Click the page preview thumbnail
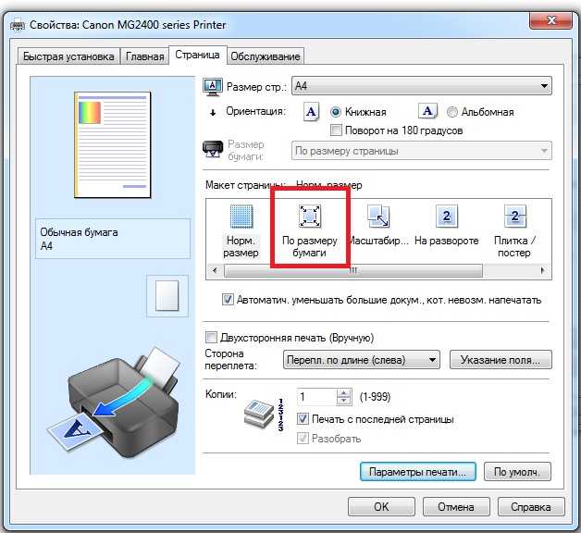The width and height of the screenshot is (581, 533). point(113,145)
